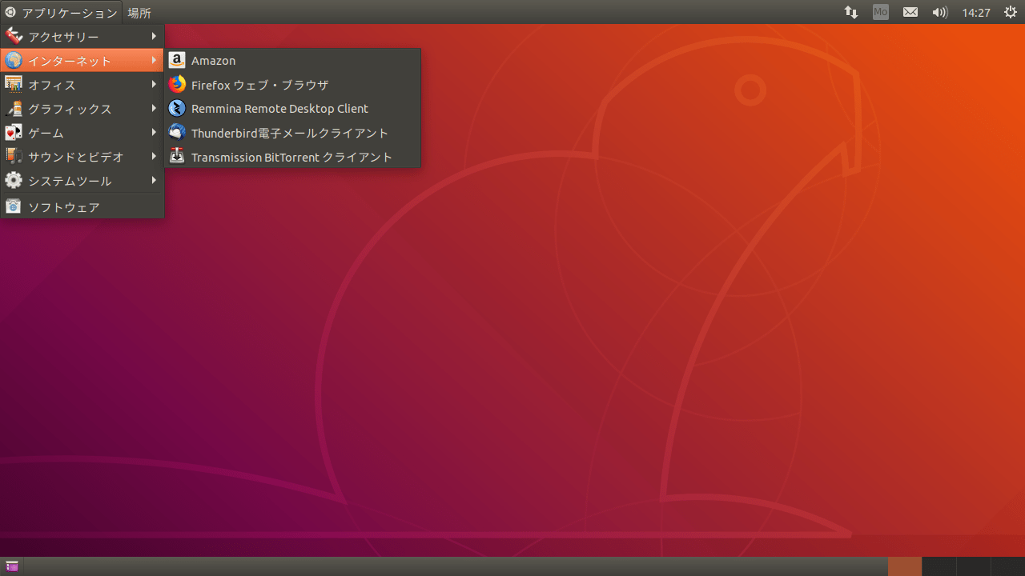
Task: Click the show desktop button in bottom panel
Action: pyautogui.click(x=12, y=566)
